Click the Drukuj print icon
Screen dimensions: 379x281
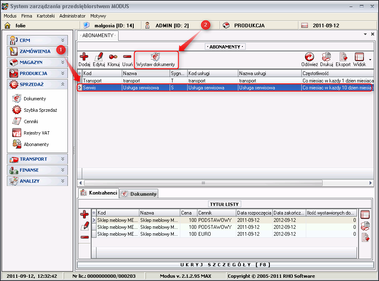[x=326, y=57]
